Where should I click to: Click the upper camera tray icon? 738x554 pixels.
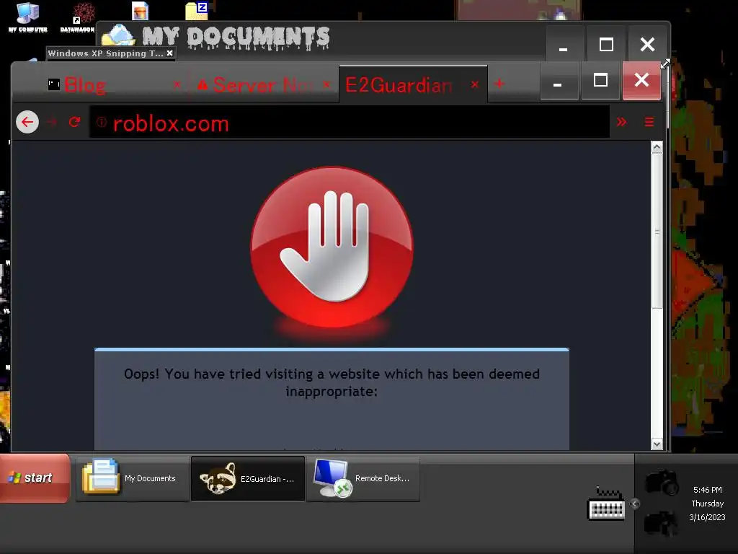click(662, 481)
